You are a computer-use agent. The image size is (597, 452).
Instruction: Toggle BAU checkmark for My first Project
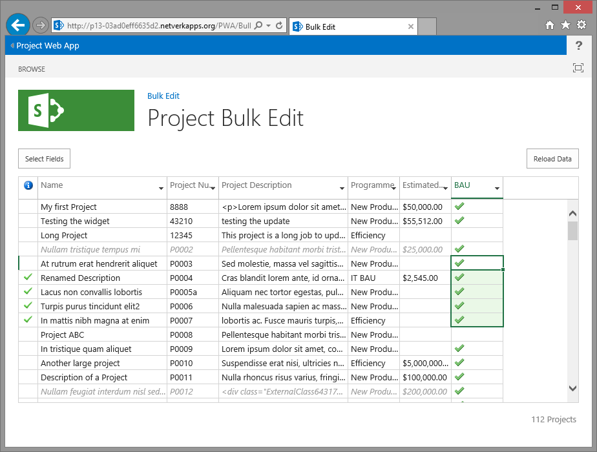coord(459,207)
